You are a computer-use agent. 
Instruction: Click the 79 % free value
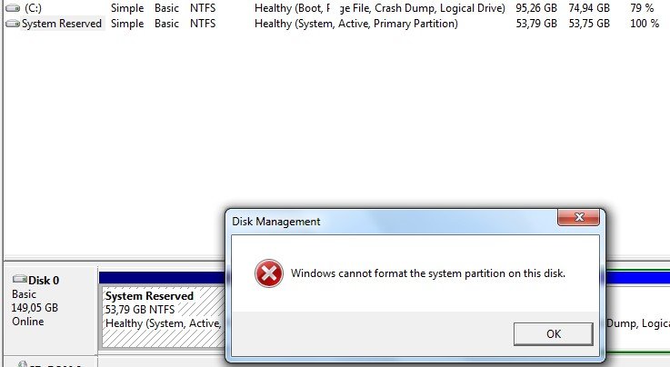642,8
